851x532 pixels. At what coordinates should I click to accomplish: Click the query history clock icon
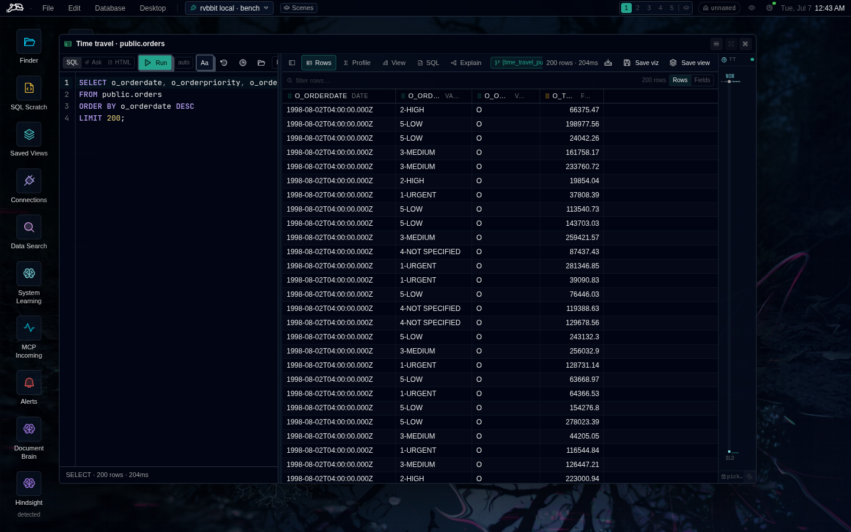click(242, 63)
